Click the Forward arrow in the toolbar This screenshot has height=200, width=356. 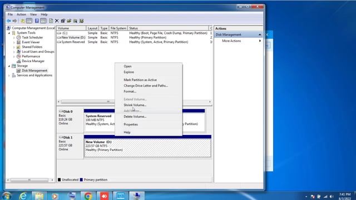point(15,21)
